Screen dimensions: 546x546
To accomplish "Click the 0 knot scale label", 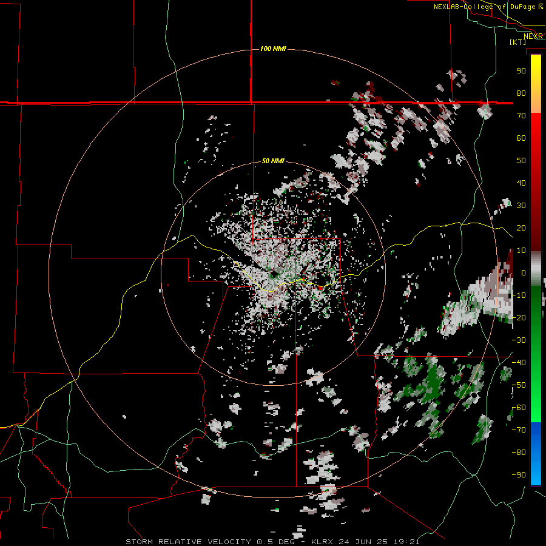I will point(524,272).
